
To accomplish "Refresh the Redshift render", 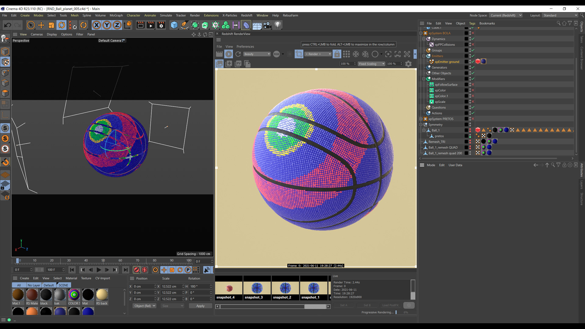I will (238, 54).
